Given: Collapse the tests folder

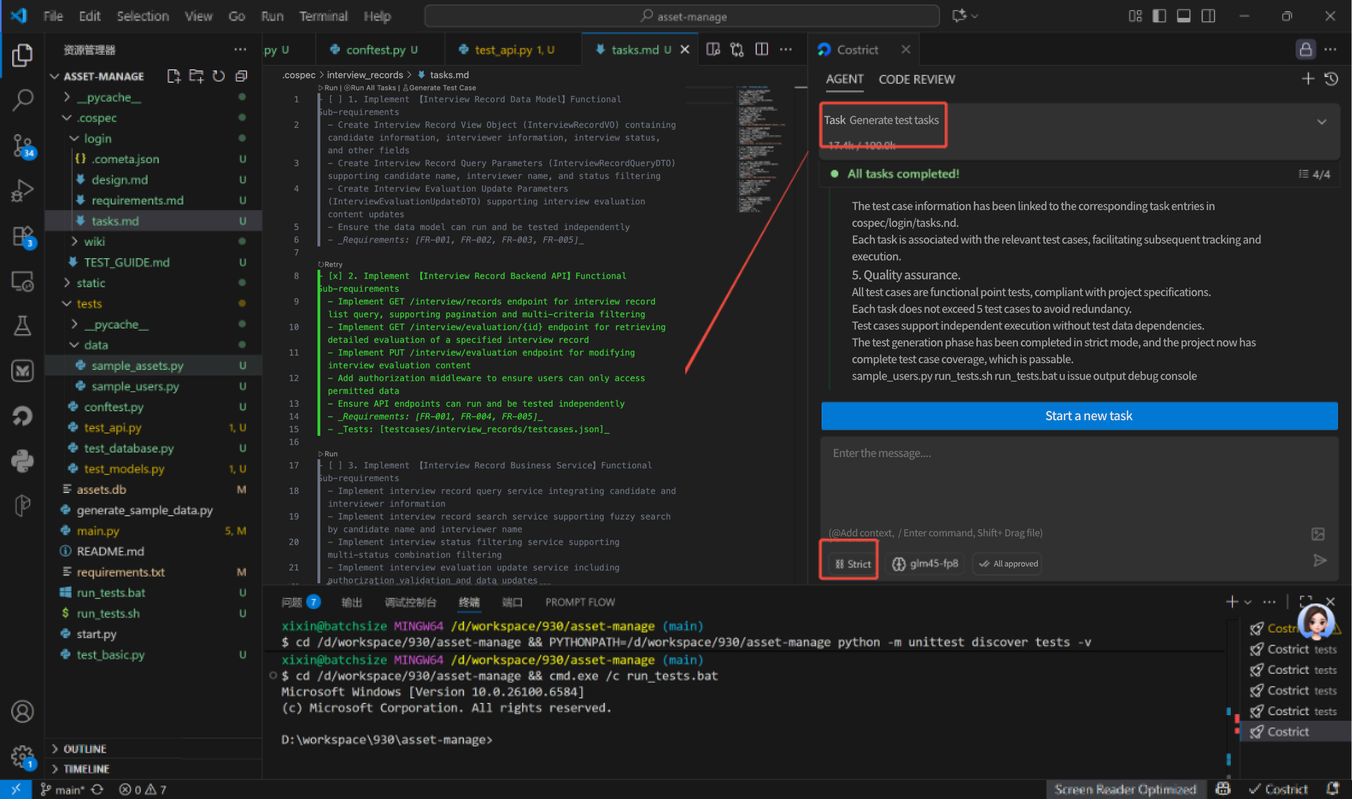Looking at the screenshot, I should coord(88,303).
